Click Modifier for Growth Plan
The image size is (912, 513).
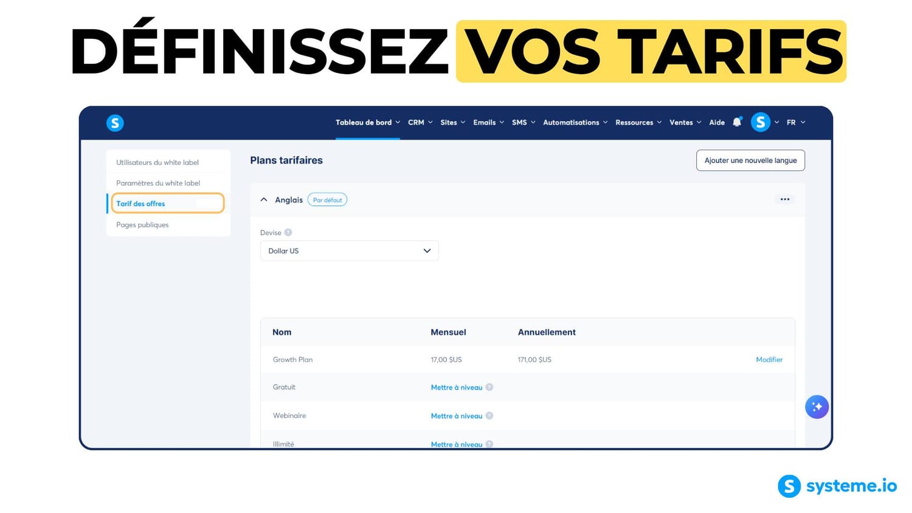769,360
